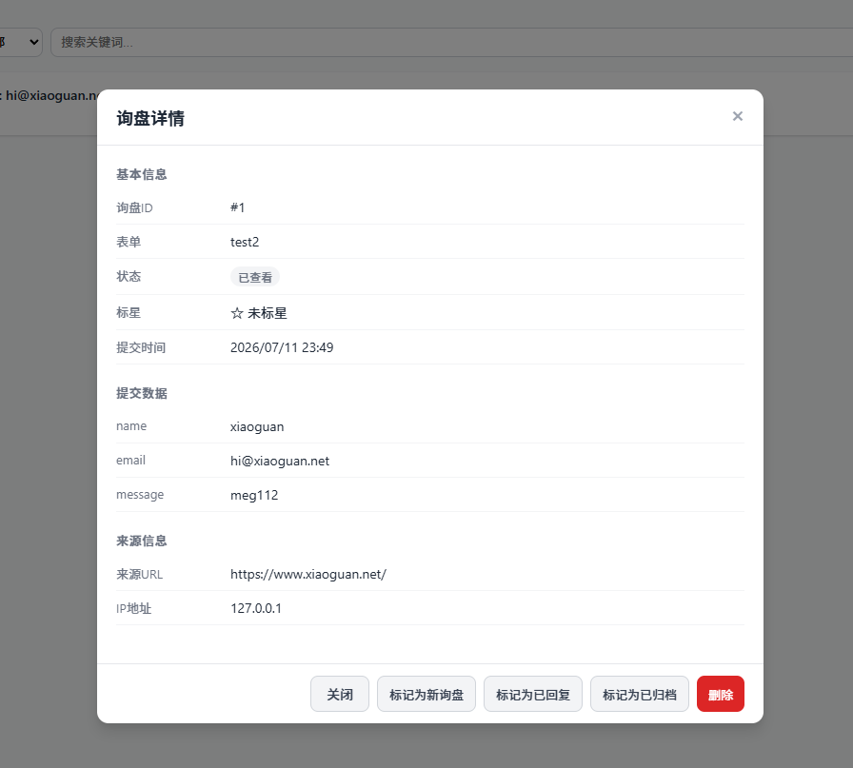Select the inquiry ID value #1

237,207
